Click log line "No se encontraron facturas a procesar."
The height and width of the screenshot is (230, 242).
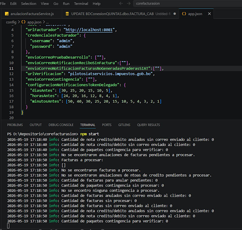click(101, 170)
